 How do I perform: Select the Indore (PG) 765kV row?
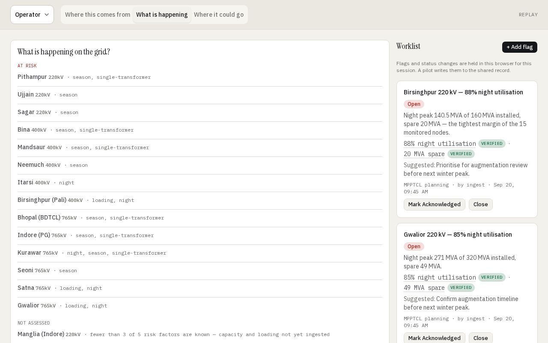pyautogui.click(x=200, y=235)
